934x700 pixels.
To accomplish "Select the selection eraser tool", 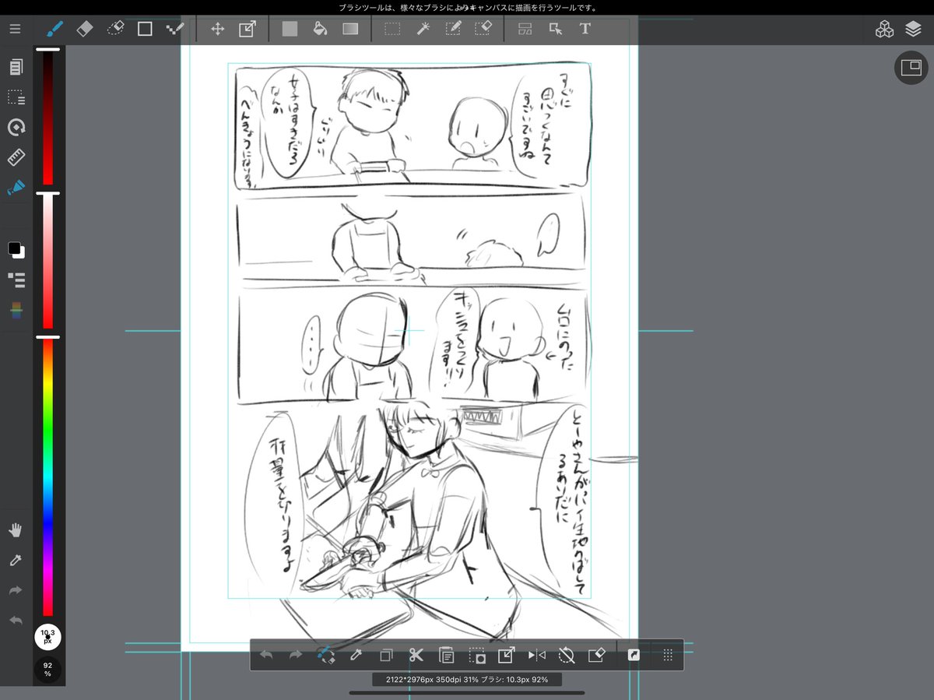I will point(483,30).
